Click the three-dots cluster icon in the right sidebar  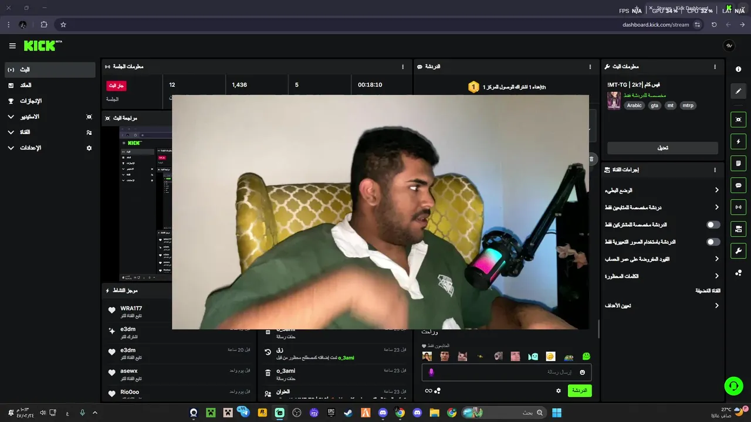[x=738, y=273]
